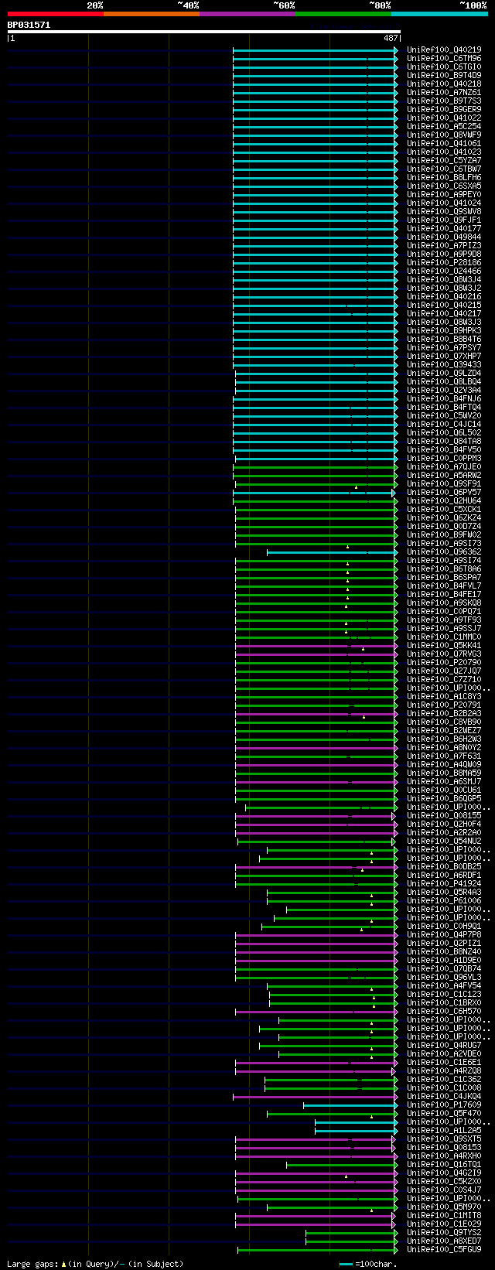
Task: Select the label UniRef100_Q08155
Action: pos(444,816)
